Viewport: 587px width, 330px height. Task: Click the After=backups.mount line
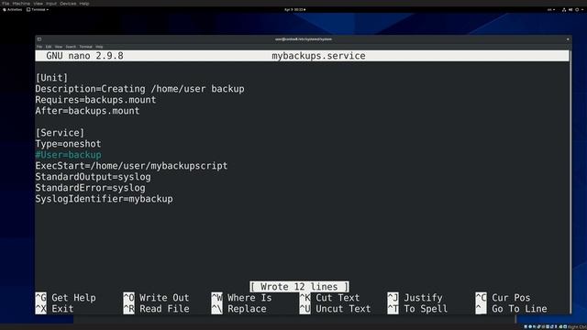pos(87,111)
